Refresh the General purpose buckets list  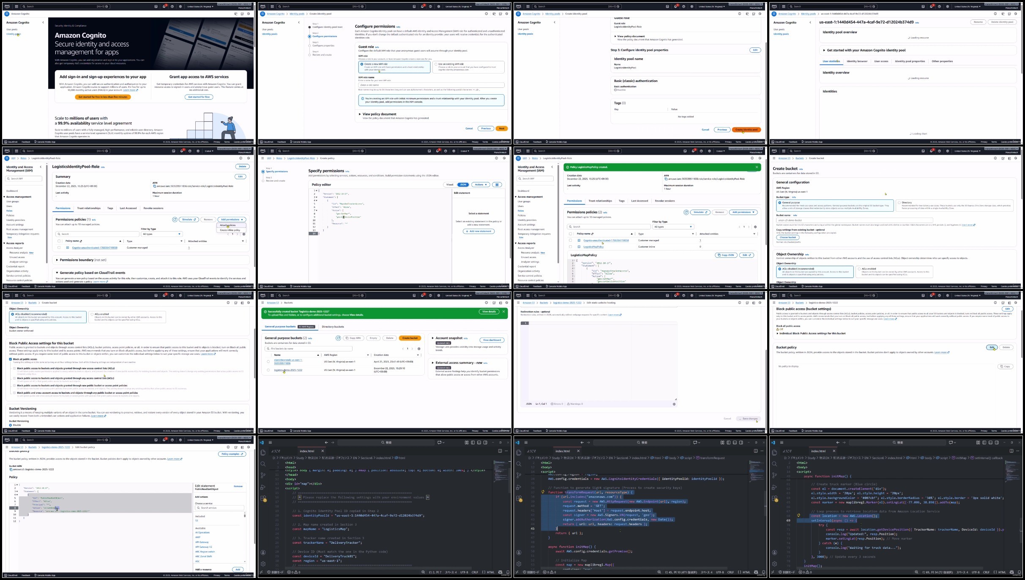tap(338, 338)
